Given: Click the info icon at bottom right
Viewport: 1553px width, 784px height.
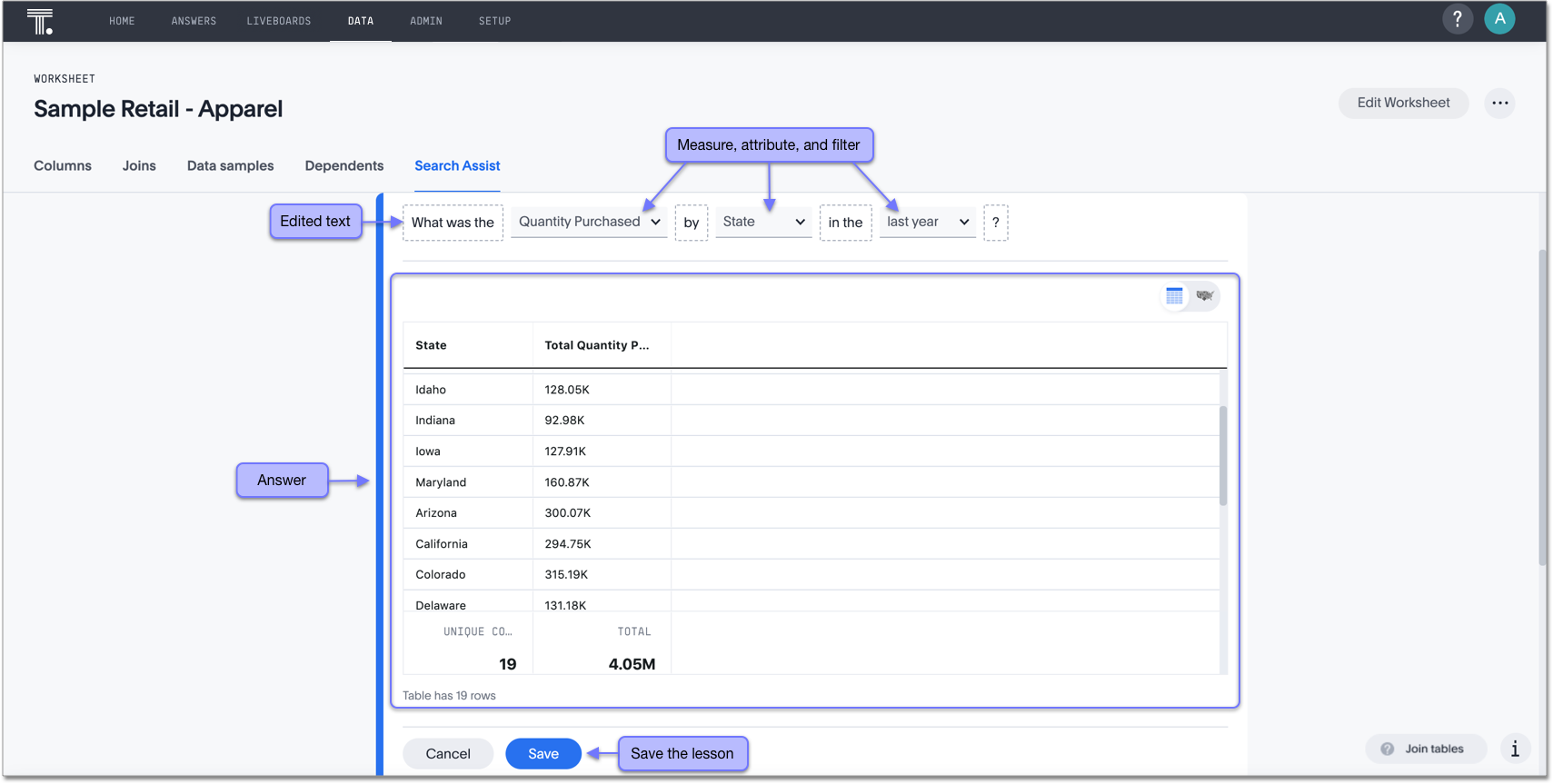Looking at the screenshot, I should [x=1514, y=749].
